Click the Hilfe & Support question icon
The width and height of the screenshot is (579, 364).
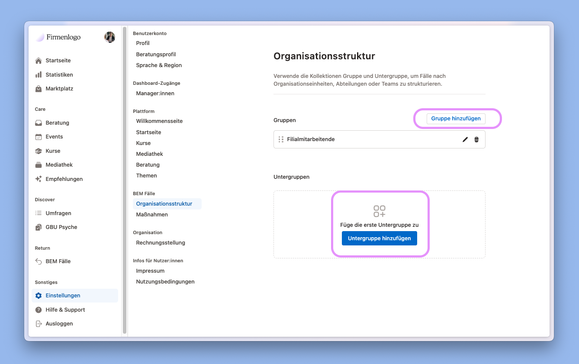[x=39, y=310]
